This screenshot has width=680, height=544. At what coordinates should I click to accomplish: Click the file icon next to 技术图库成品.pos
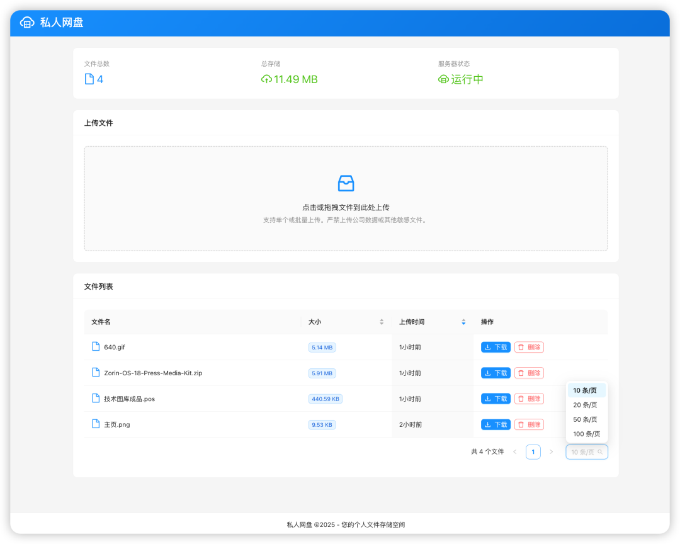coord(96,398)
